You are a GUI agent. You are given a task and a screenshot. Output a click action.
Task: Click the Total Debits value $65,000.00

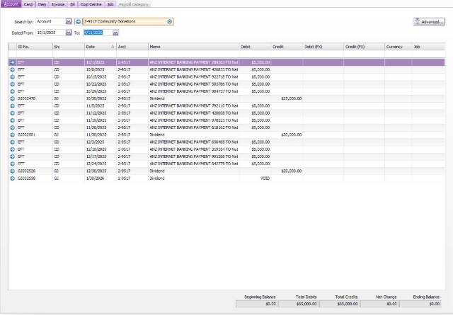tap(298, 304)
